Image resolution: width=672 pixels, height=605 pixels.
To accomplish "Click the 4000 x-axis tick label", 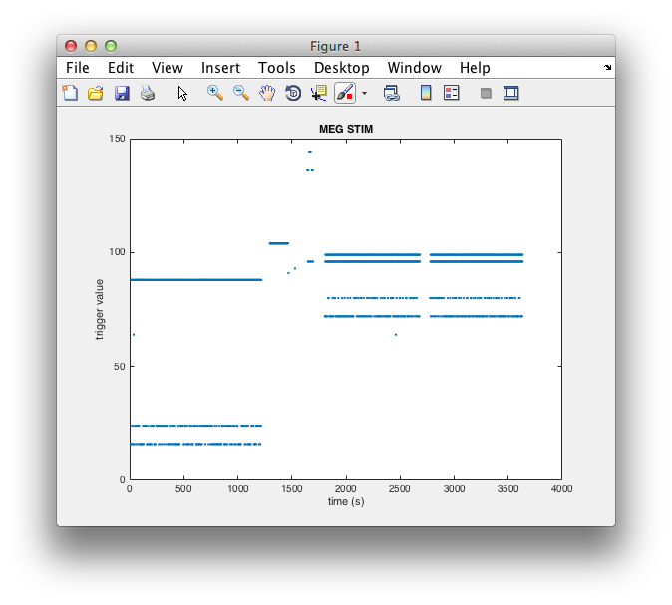I will (562, 489).
